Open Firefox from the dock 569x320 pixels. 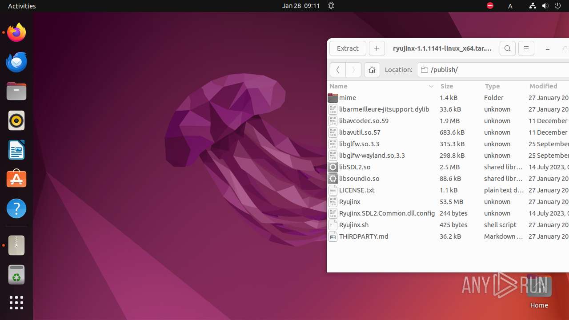pos(16,32)
